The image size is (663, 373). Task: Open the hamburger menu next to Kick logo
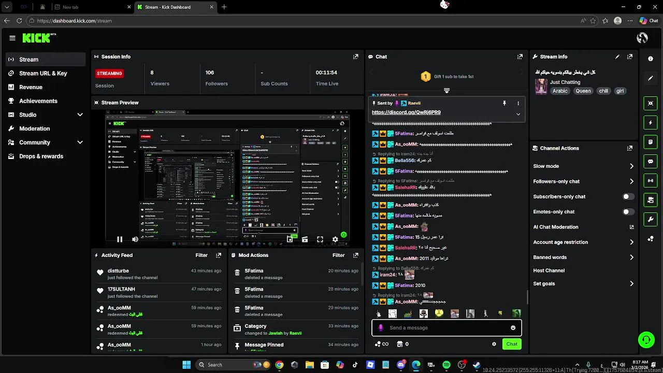pyautogui.click(x=12, y=38)
